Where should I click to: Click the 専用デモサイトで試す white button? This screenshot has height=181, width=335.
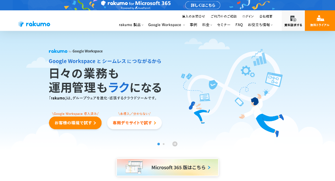[x=134, y=123]
